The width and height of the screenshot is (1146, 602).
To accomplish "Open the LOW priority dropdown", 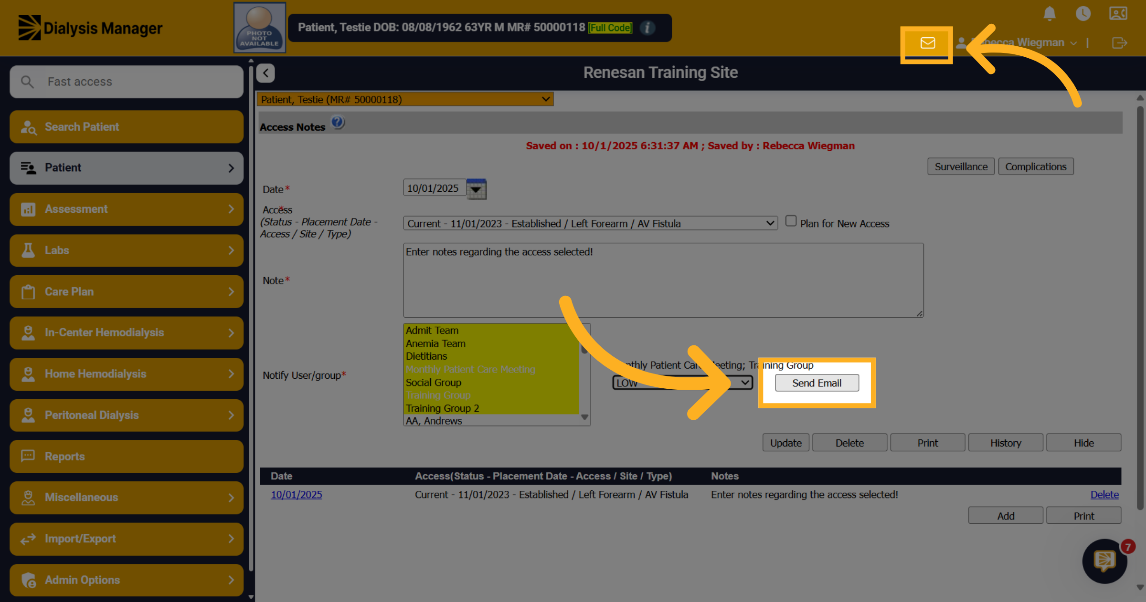I will tap(682, 383).
